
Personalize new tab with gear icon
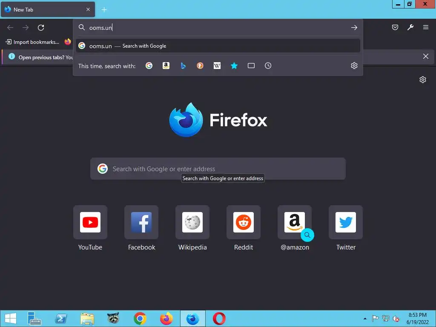[x=423, y=80]
